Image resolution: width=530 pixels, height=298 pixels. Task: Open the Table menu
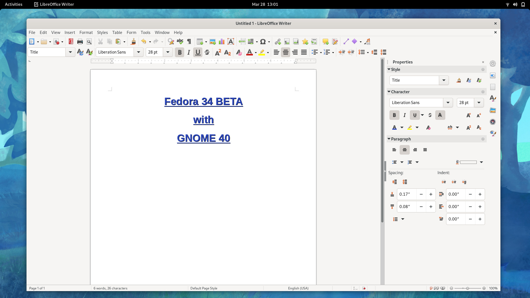117,32
